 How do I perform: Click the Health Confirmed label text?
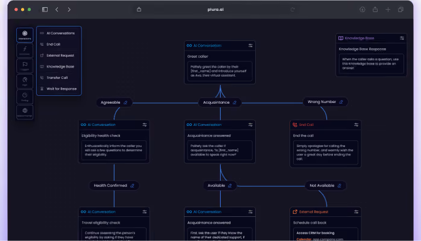(110, 186)
